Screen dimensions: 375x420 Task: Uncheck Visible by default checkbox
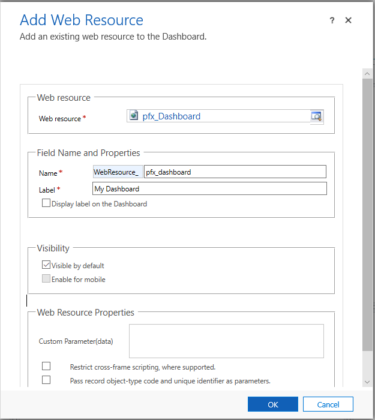click(x=46, y=265)
